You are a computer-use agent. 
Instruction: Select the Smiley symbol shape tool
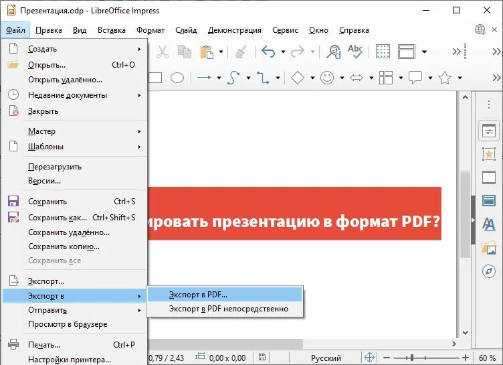327,78
